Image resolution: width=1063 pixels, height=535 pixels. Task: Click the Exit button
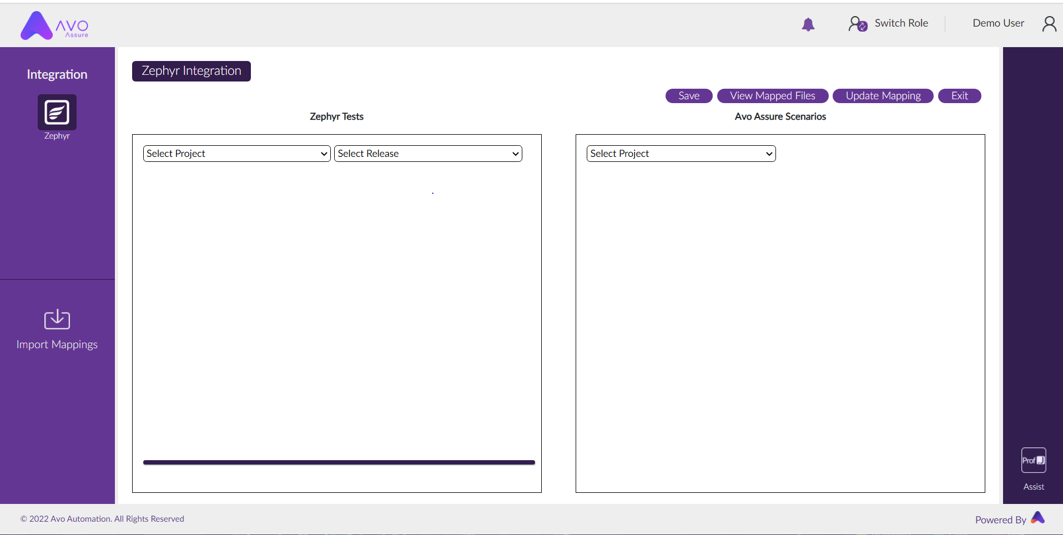(960, 96)
